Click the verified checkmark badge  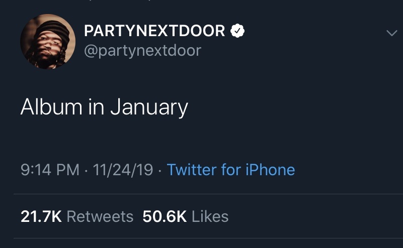[x=237, y=31]
